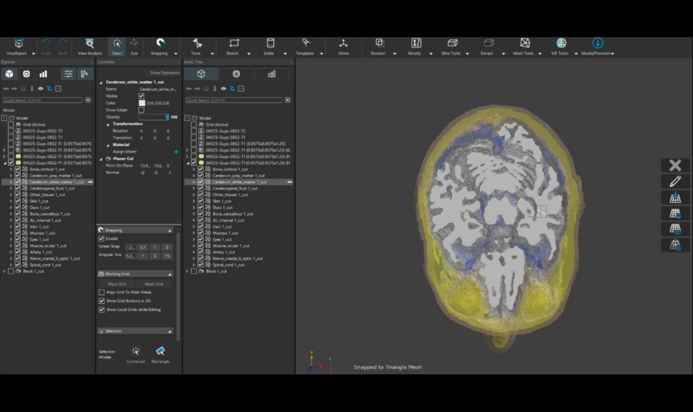Adjust the Opacity slider

click(154, 117)
